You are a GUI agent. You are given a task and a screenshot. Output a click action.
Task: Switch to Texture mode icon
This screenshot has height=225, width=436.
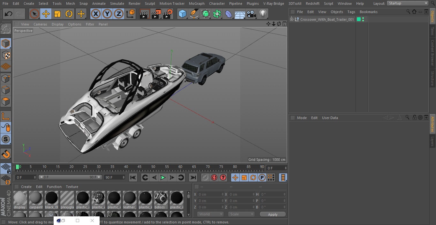coord(6,55)
